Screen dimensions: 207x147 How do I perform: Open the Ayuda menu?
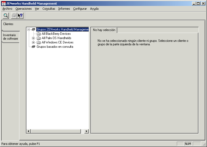[x=94, y=9]
